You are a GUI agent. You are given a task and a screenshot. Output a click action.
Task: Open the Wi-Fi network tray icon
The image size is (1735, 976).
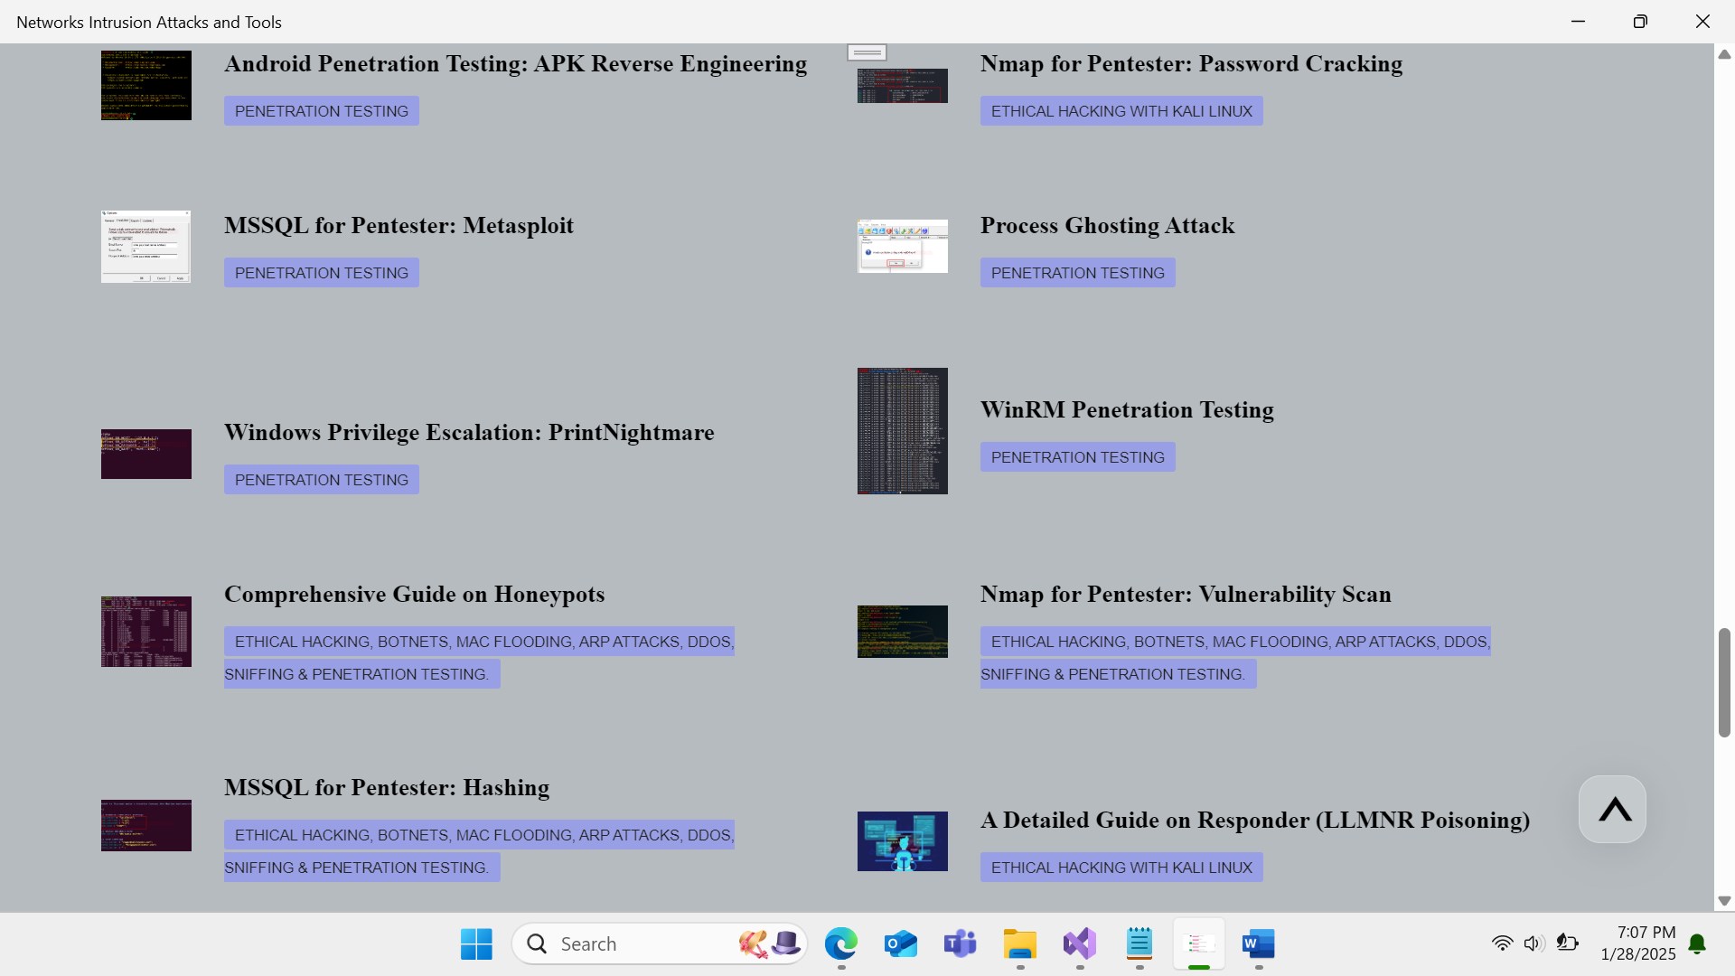pos(1502,943)
